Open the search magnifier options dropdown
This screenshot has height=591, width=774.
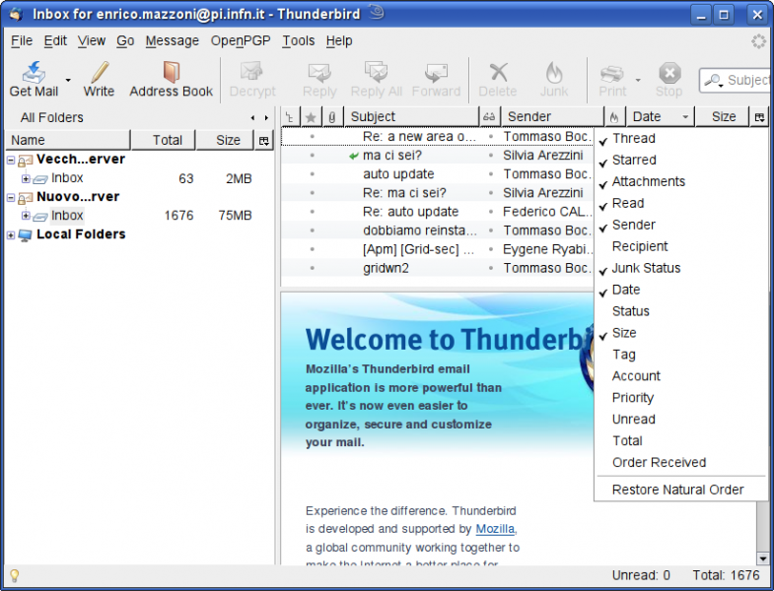point(713,81)
